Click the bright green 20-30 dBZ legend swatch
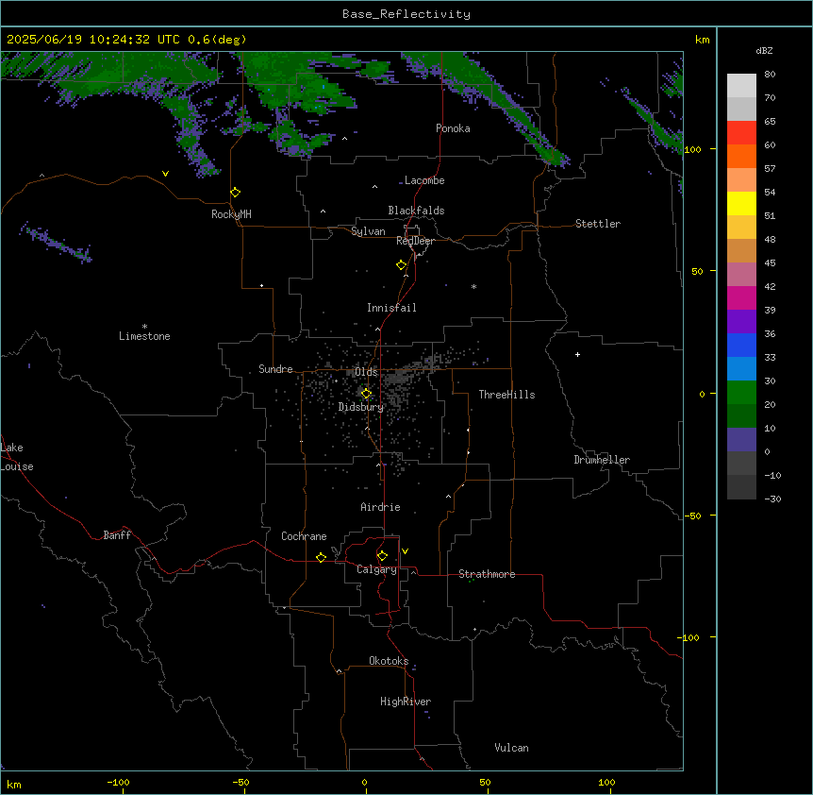Viewport: 813px width, 795px height. pos(741,393)
